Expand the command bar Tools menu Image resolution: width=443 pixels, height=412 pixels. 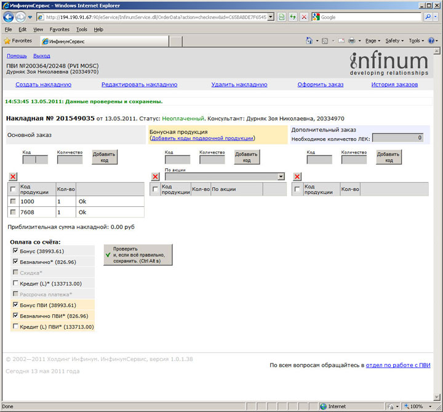point(416,41)
